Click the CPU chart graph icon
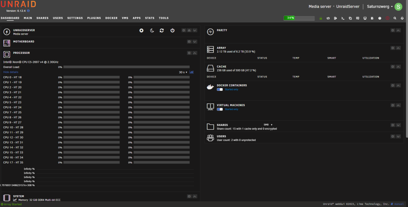Screen dimensions: 408x207 click(191, 72)
